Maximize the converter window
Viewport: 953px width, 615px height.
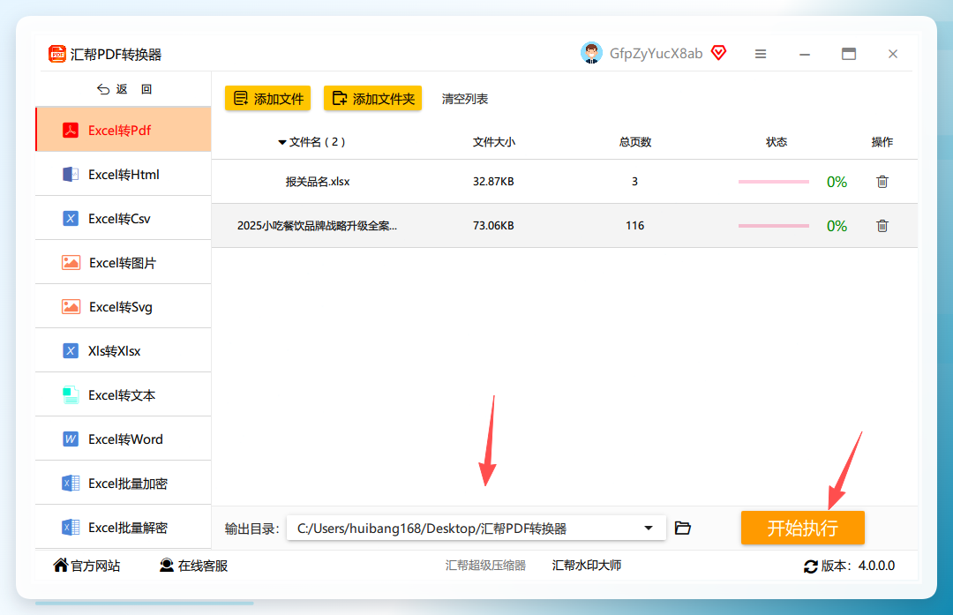click(849, 54)
